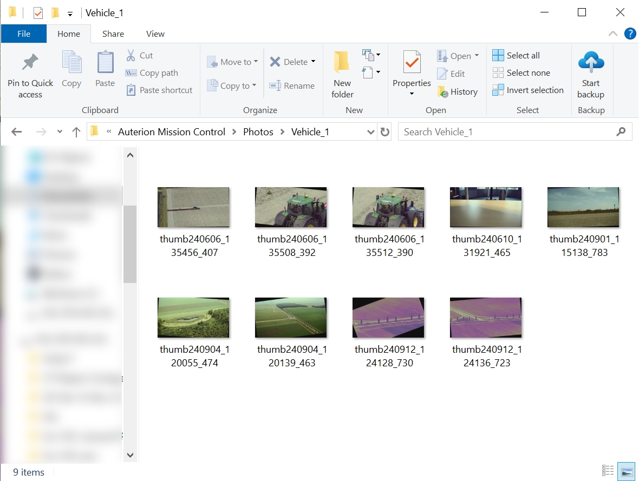Expand the address bar history dropdown

(370, 132)
